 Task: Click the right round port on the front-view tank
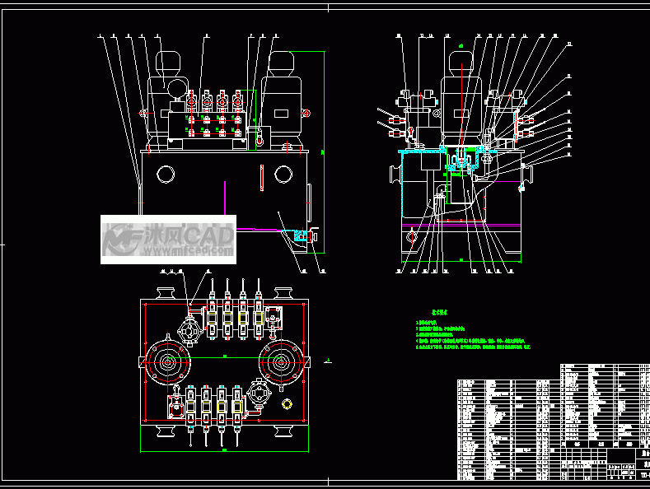point(283,174)
